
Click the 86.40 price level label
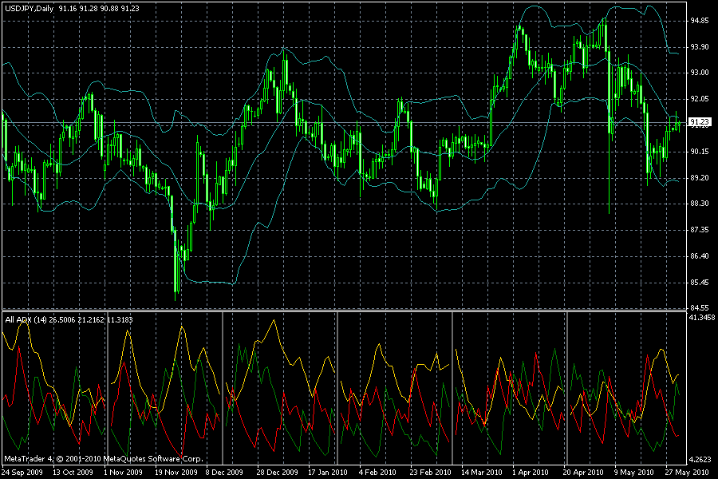tap(700, 255)
